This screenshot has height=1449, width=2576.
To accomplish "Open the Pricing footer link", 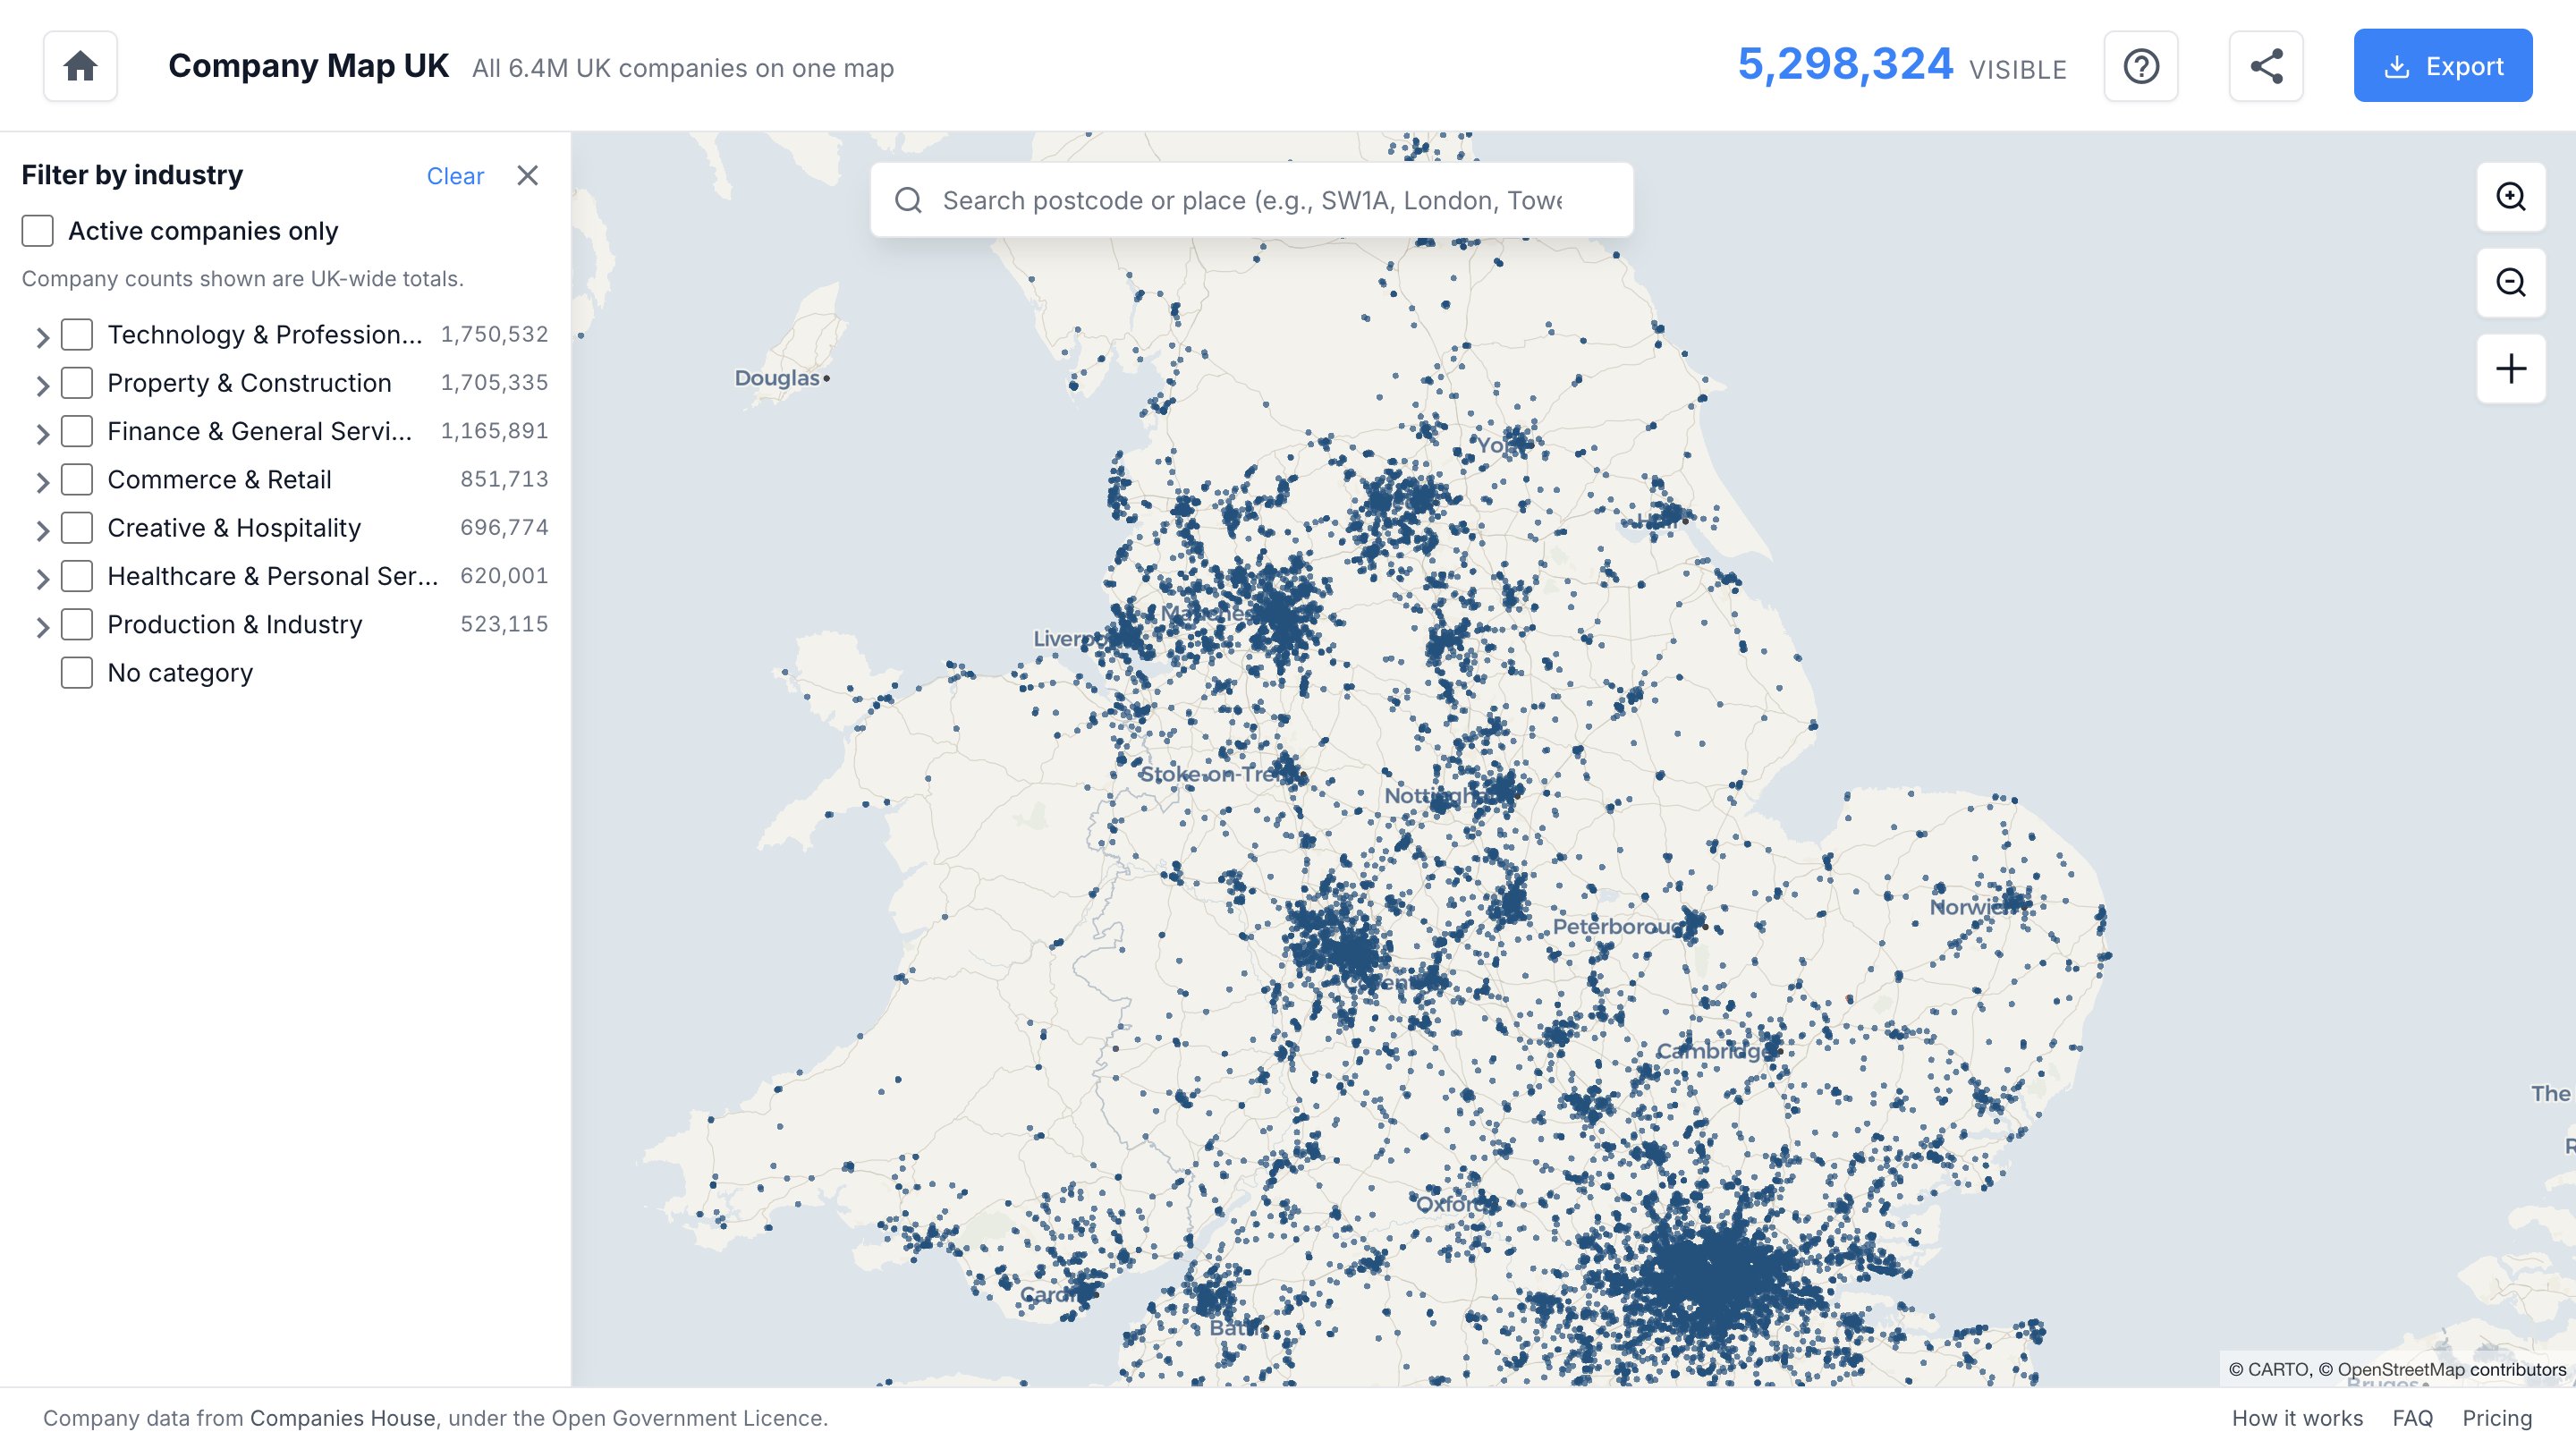I will (x=2497, y=1418).
